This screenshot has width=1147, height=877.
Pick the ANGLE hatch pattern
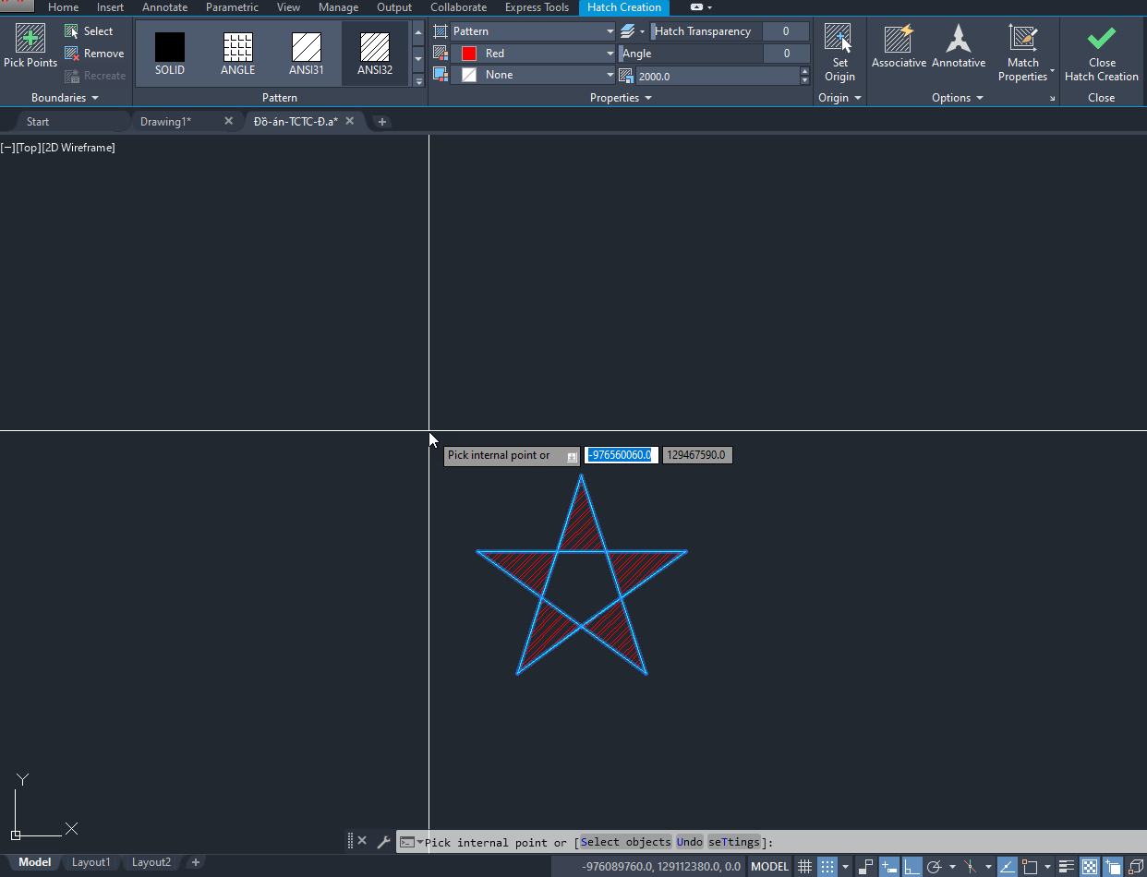(238, 54)
